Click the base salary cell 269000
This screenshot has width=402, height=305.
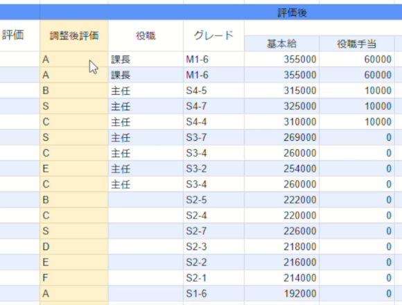tap(281, 137)
